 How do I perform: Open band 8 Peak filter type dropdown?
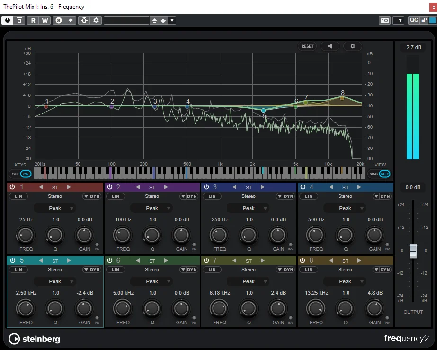345,281
